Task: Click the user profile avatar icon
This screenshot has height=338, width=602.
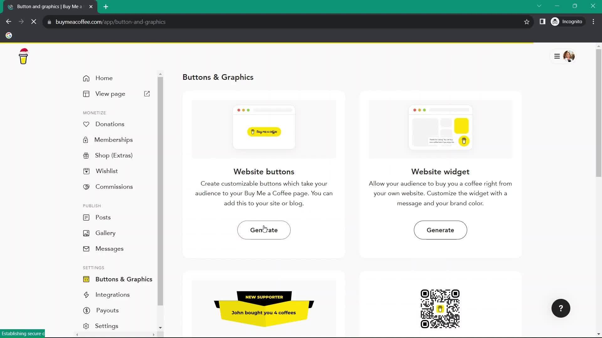Action: point(570,56)
